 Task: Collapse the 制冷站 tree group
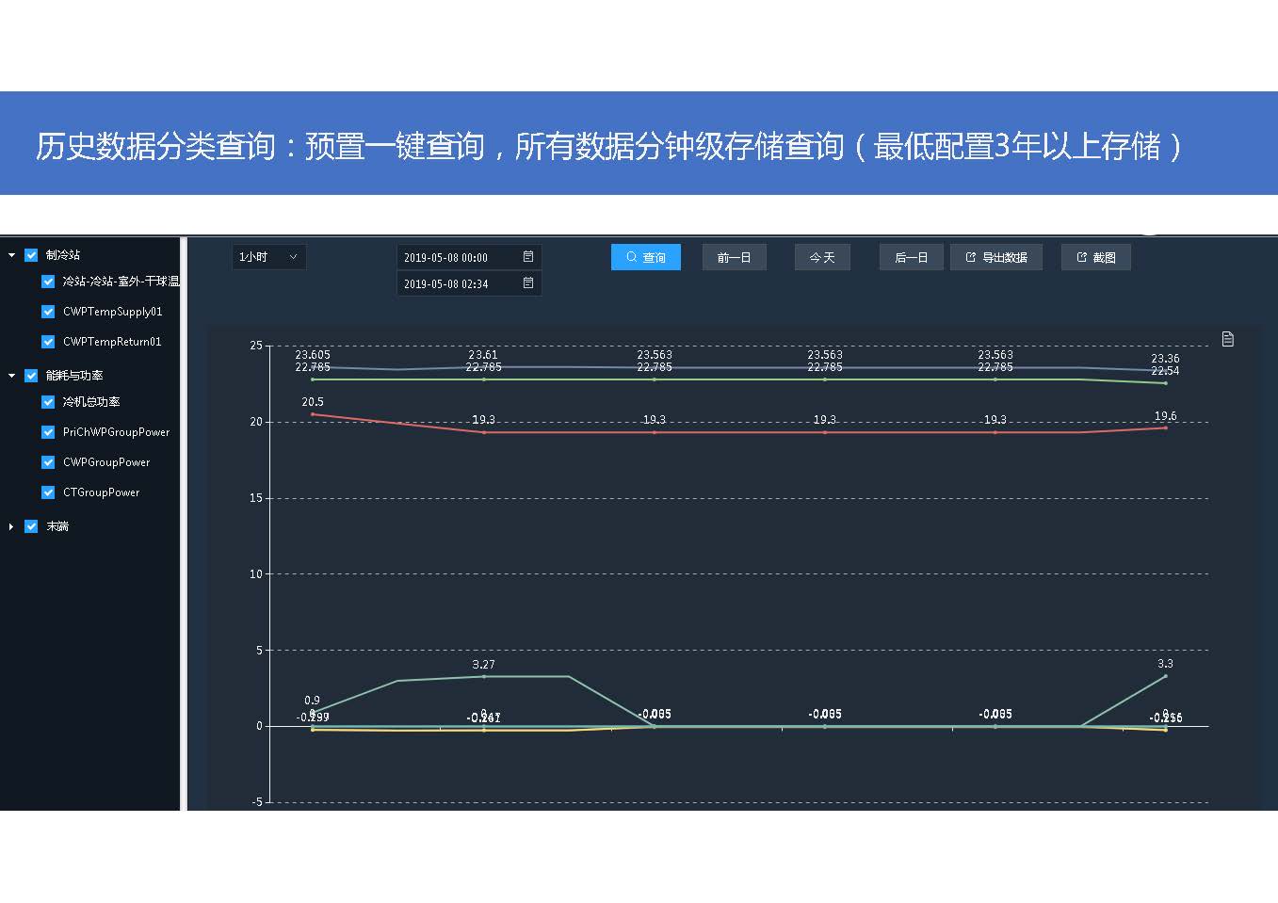click(x=11, y=255)
